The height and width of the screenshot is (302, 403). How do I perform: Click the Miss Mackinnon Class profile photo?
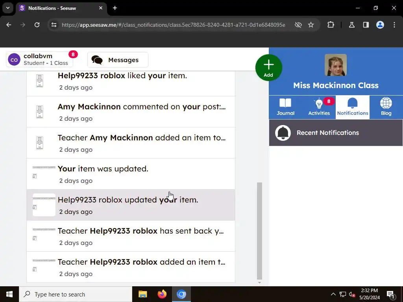(336, 65)
